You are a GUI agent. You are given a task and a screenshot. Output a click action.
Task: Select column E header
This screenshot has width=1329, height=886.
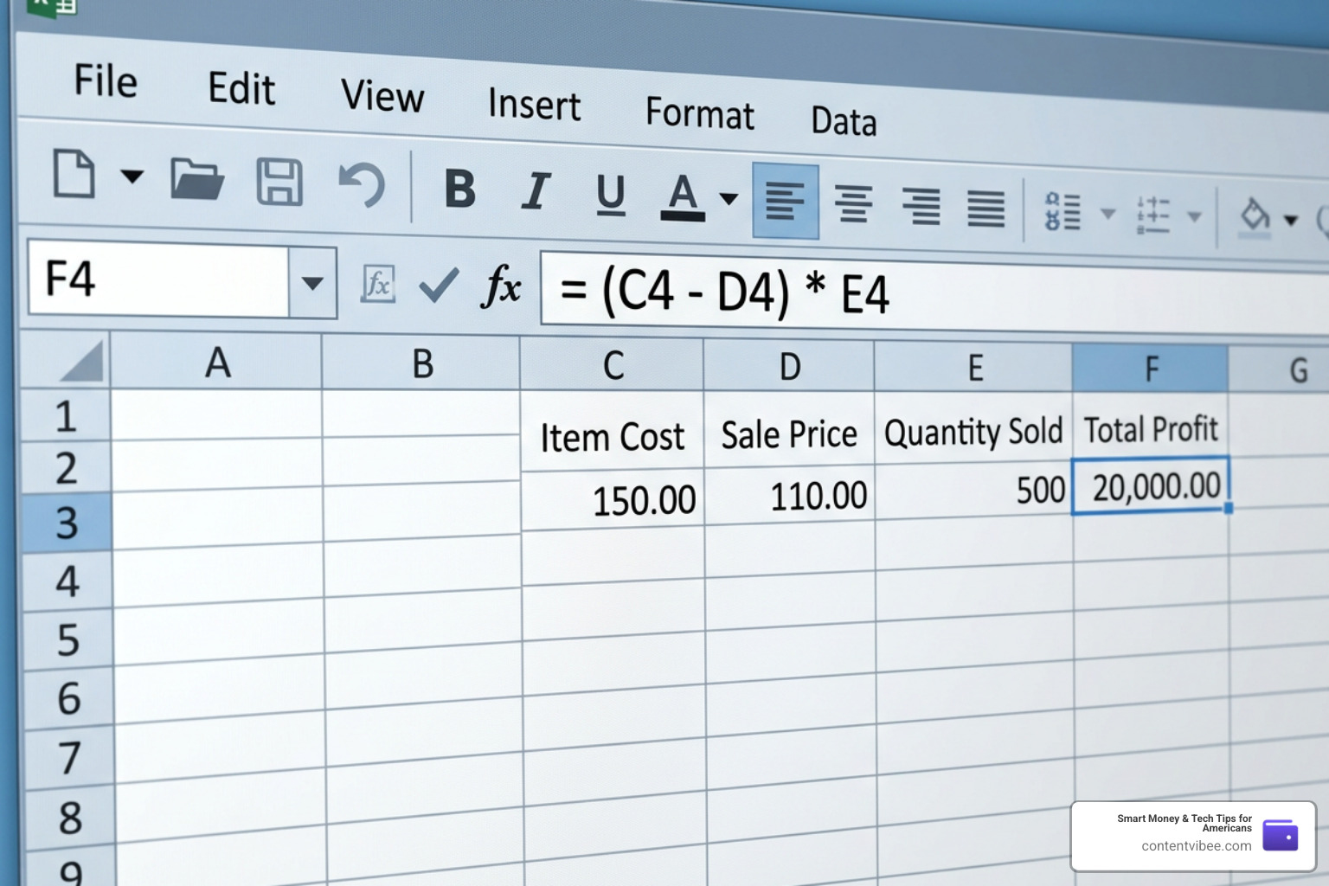tap(974, 368)
